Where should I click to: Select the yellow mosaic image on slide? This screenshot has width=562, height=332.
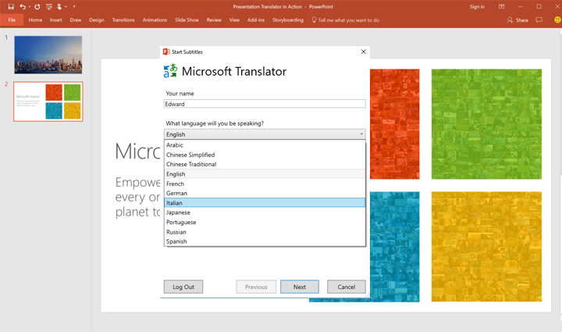click(x=486, y=247)
